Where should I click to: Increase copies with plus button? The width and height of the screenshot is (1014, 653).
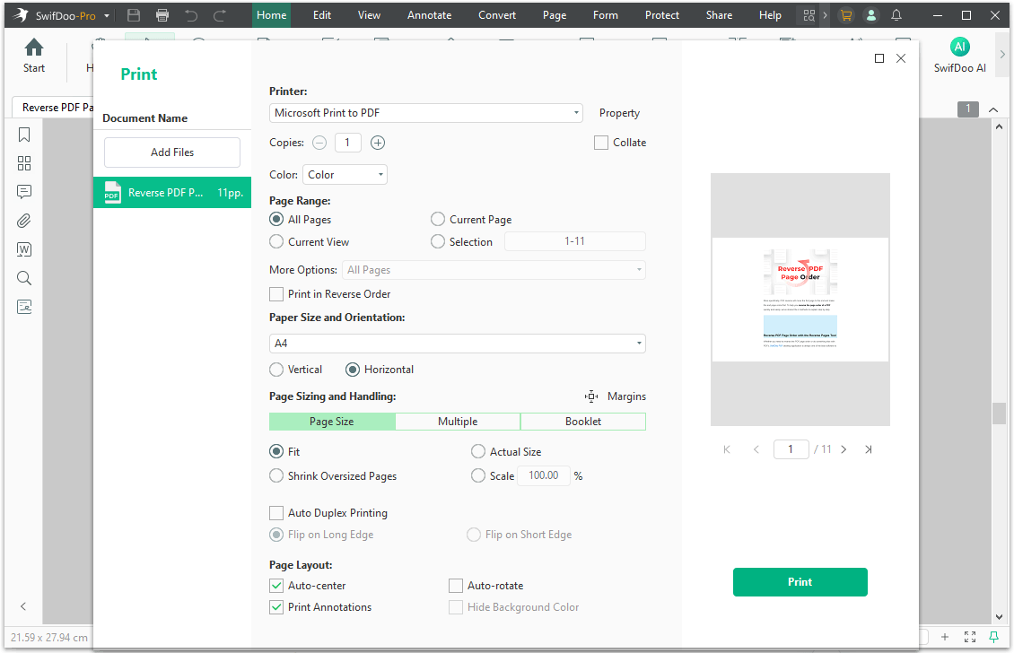pos(378,143)
